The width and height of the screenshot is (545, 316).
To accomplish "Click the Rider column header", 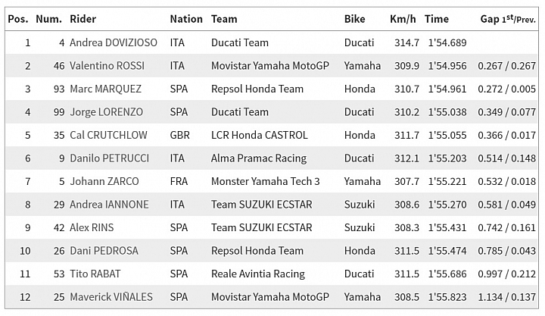I will tap(83, 19).
